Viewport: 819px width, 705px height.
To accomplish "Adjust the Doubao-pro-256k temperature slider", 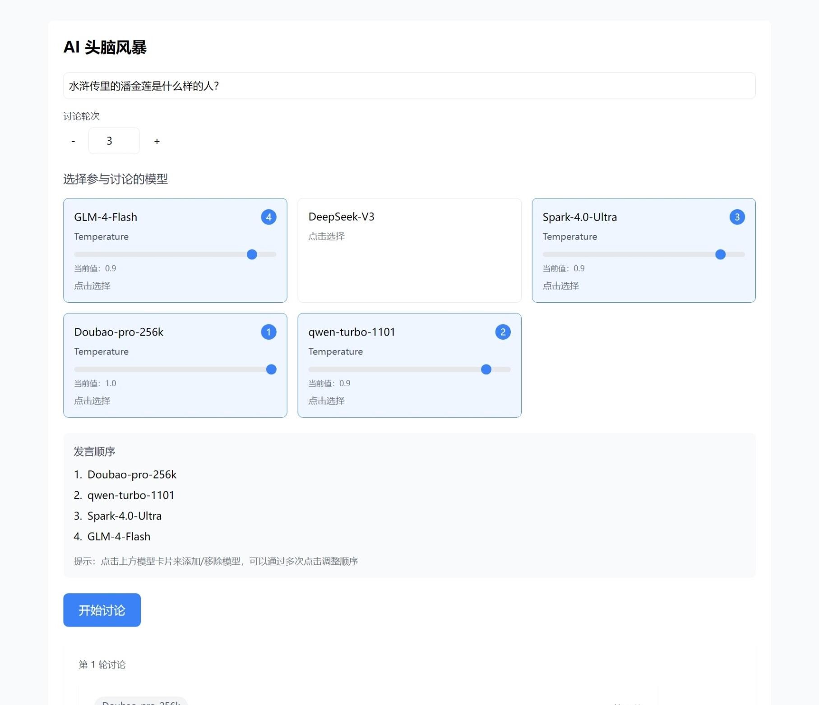I will click(271, 369).
